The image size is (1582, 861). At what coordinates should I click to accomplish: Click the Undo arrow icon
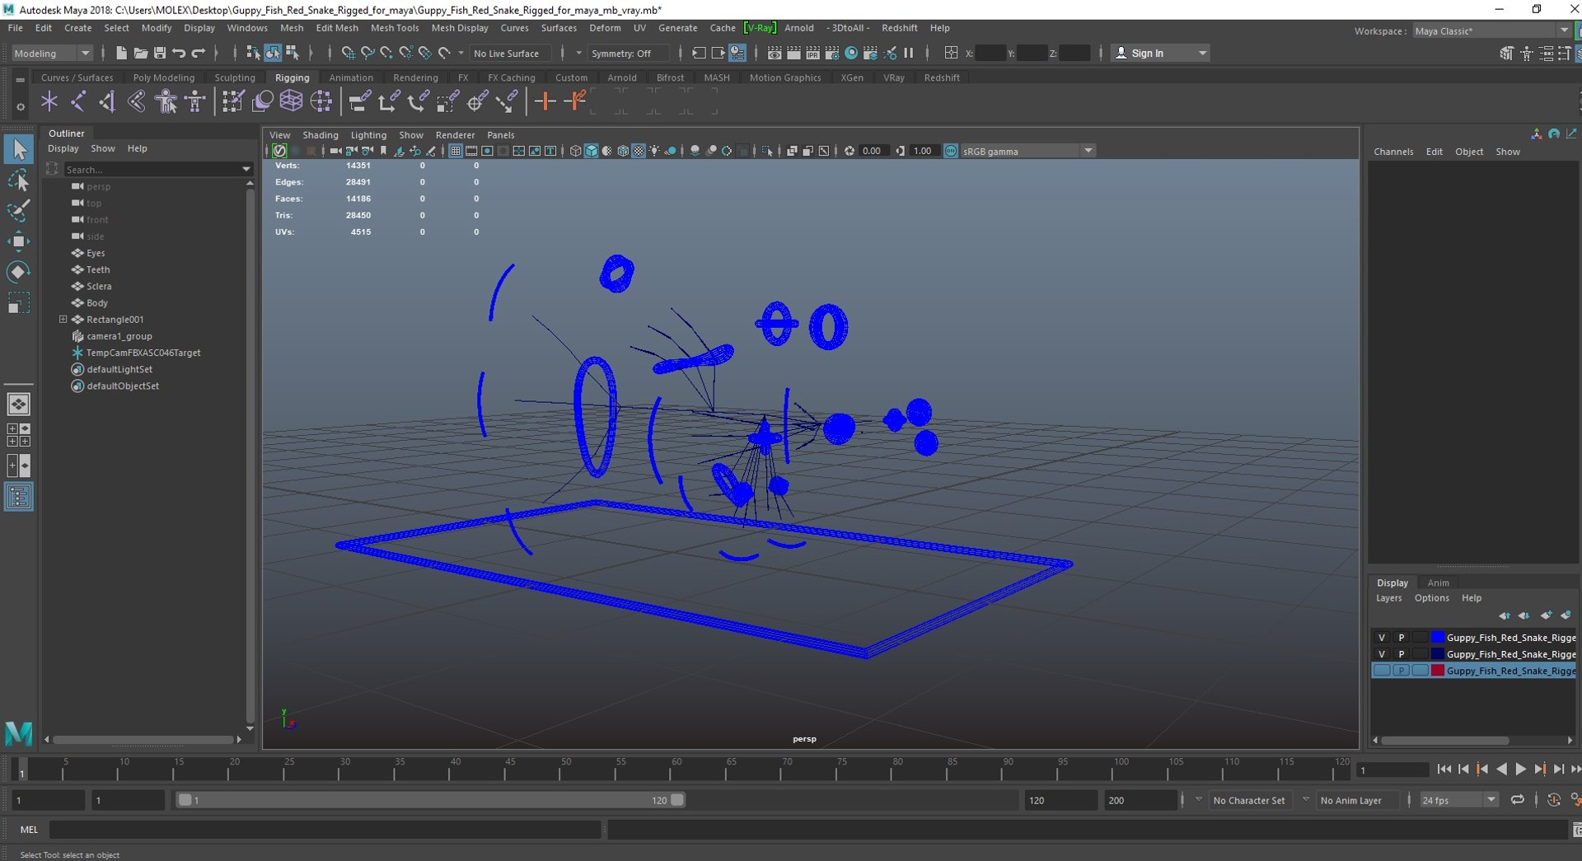179,53
